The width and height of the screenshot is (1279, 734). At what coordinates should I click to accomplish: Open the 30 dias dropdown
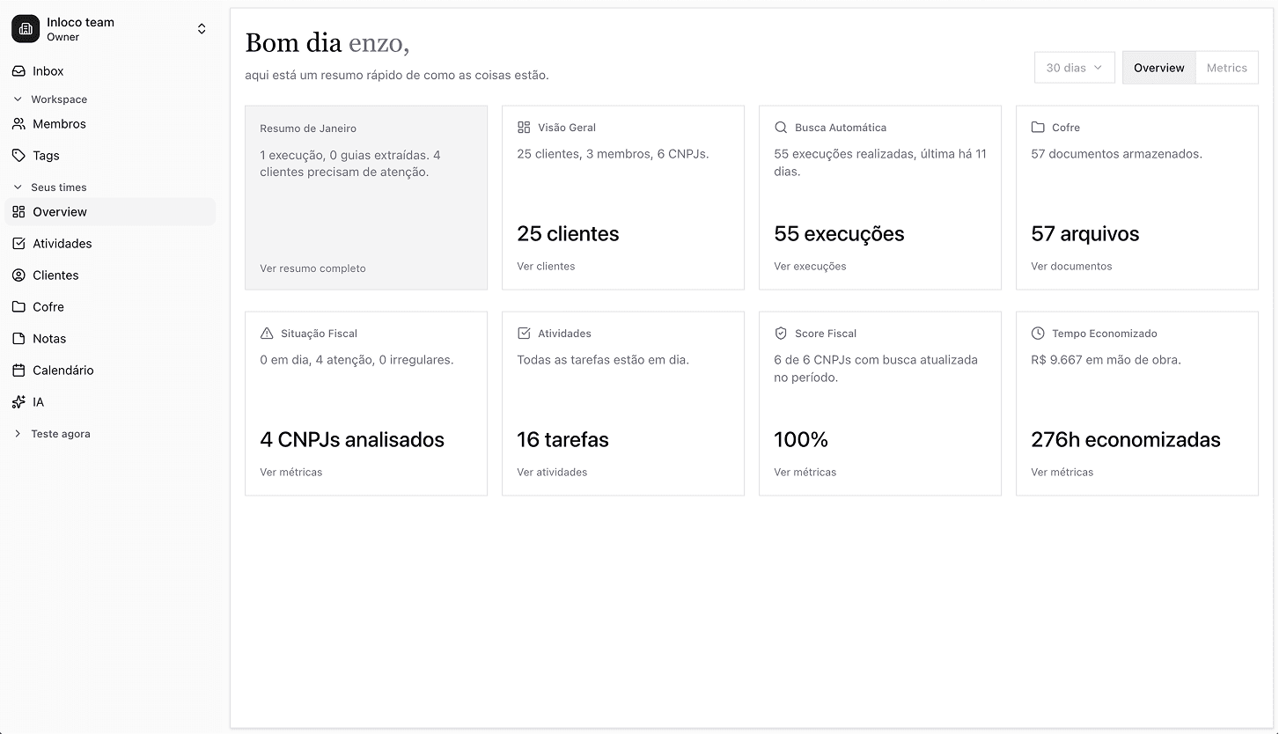click(x=1073, y=67)
